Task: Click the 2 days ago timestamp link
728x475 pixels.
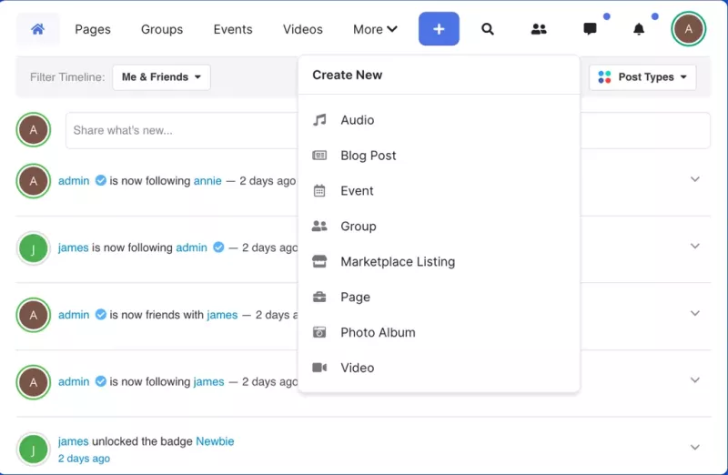Action: click(x=84, y=459)
